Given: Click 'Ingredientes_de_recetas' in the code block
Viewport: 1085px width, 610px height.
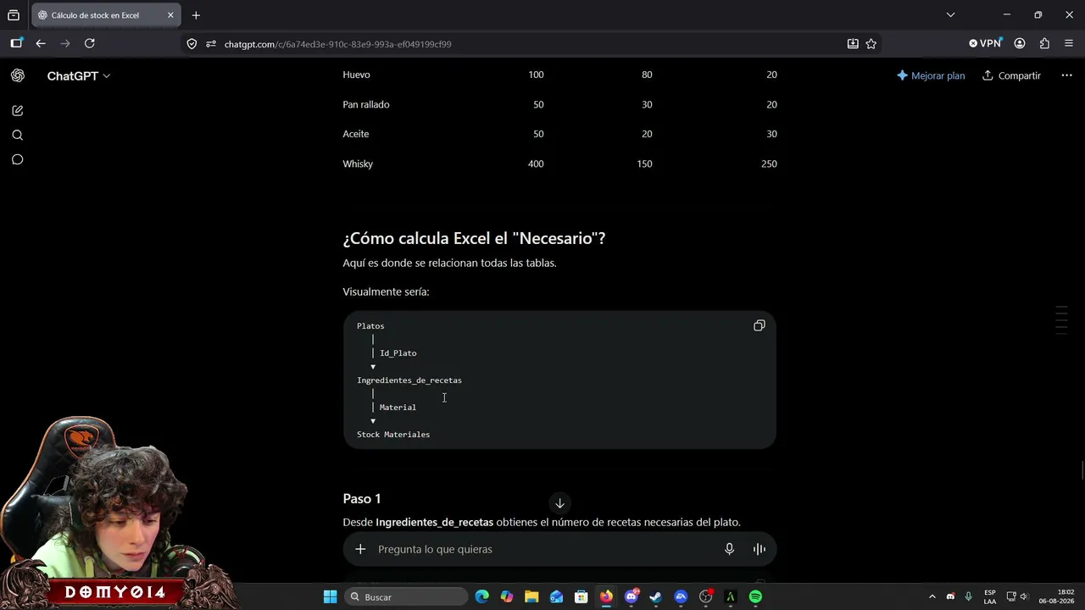Looking at the screenshot, I should (409, 380).
